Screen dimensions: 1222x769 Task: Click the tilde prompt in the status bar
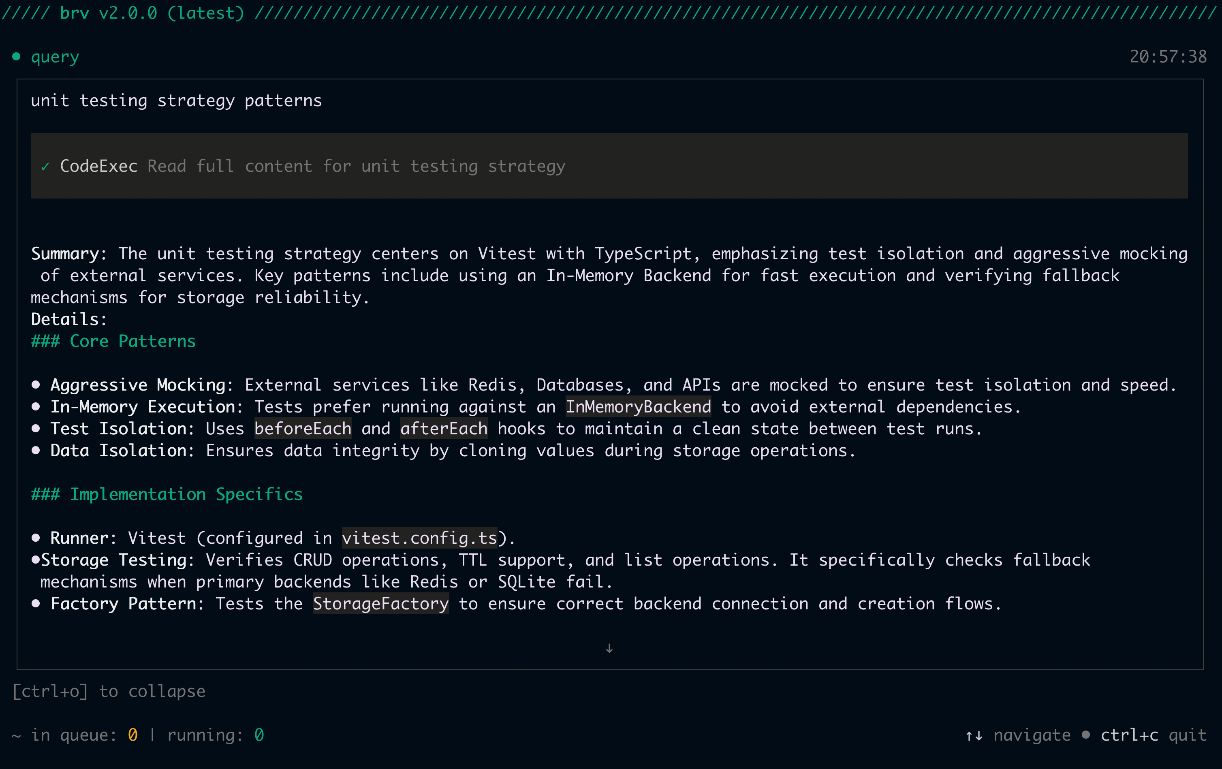click(16, 735)
